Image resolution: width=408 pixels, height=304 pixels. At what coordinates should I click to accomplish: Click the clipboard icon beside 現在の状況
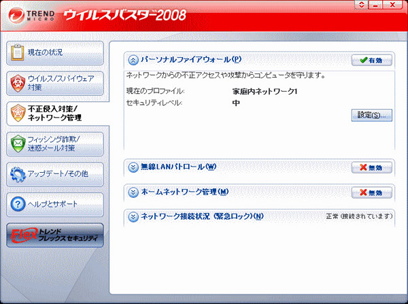pyautogui.click(x=18, y=52)
